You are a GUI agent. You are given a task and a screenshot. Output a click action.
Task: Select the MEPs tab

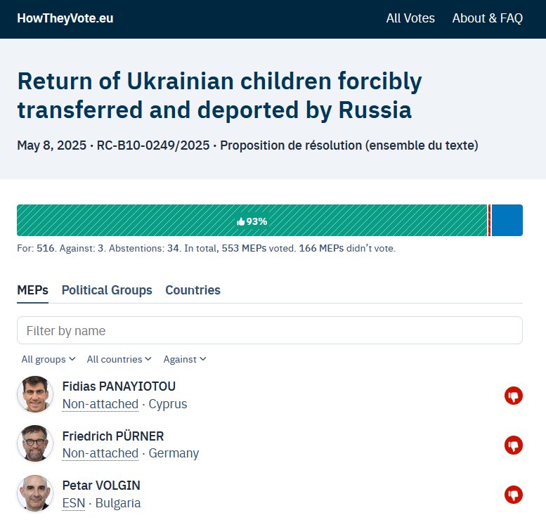tap(32, 290)
